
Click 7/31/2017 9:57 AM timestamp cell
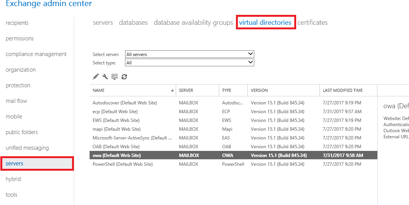(342, 112)
